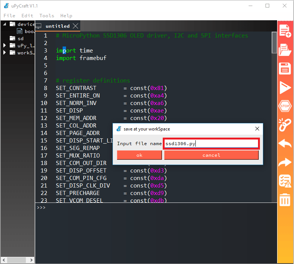The image size is (294, 264).
Task: Click the Download and Run play icon
Action: [285, 88]
